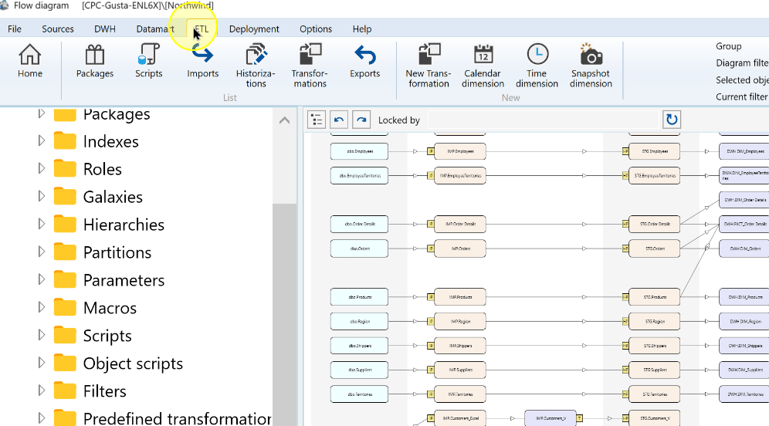The width and height of the screenshot is (769, 426).
Task: Switch to the Deployment tab
Action: pyautogui.click(x=254, y=29)
